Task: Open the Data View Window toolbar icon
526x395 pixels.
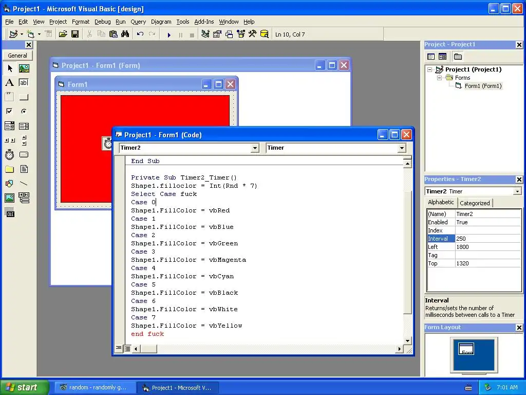Action: pyautogui.click(x=265, y=34)
